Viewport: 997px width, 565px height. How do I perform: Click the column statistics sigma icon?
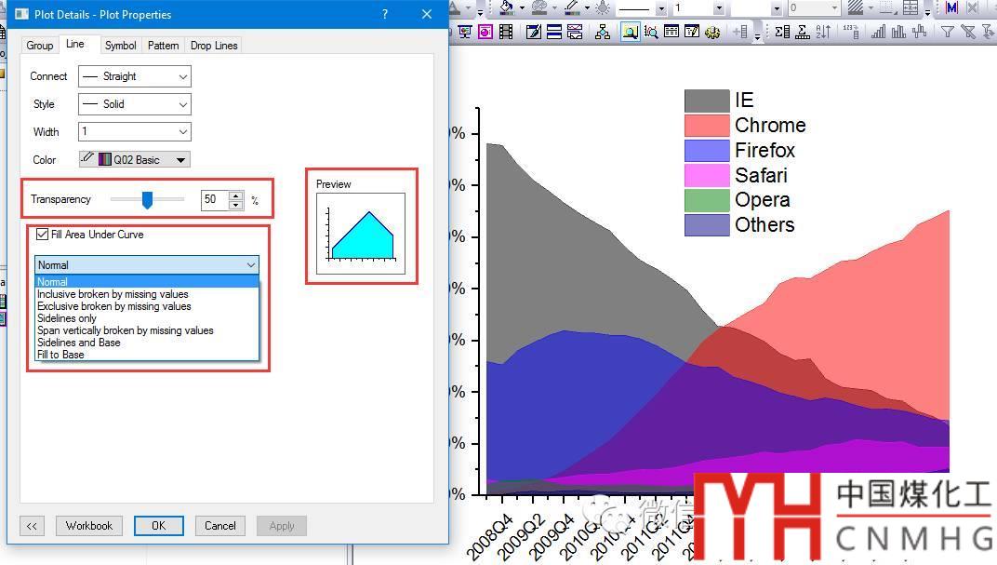[x=781, y=32]
